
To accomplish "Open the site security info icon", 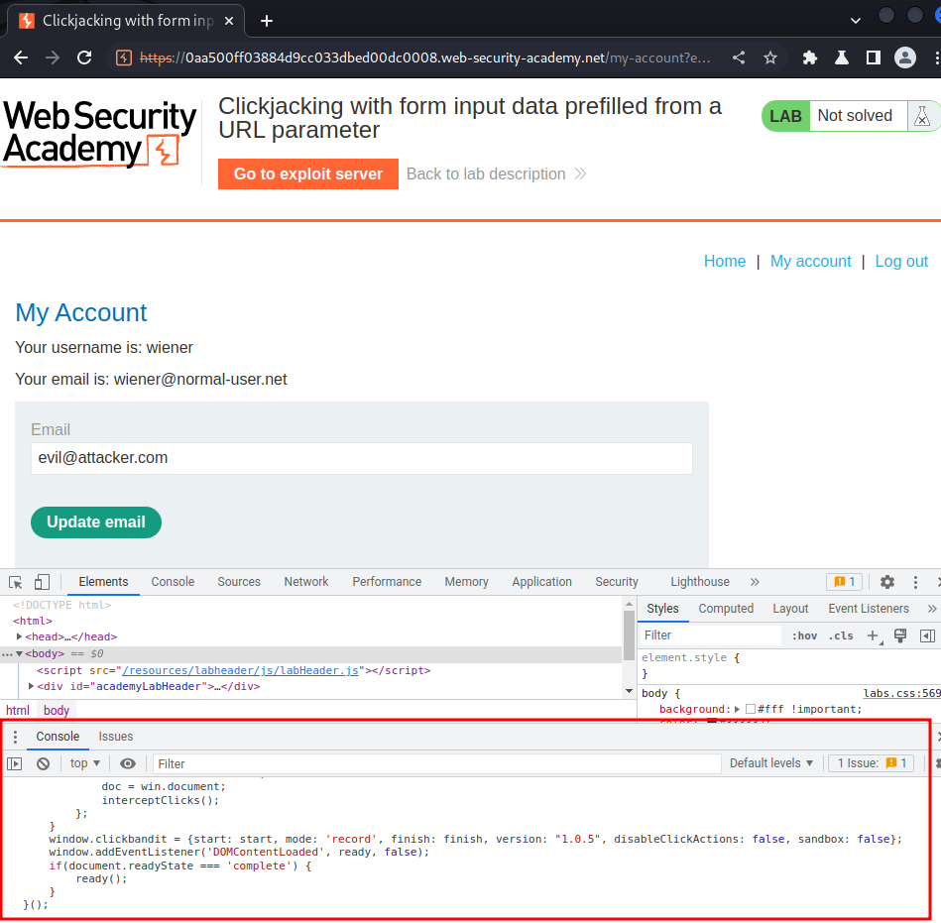I will (x=124, y=58).
